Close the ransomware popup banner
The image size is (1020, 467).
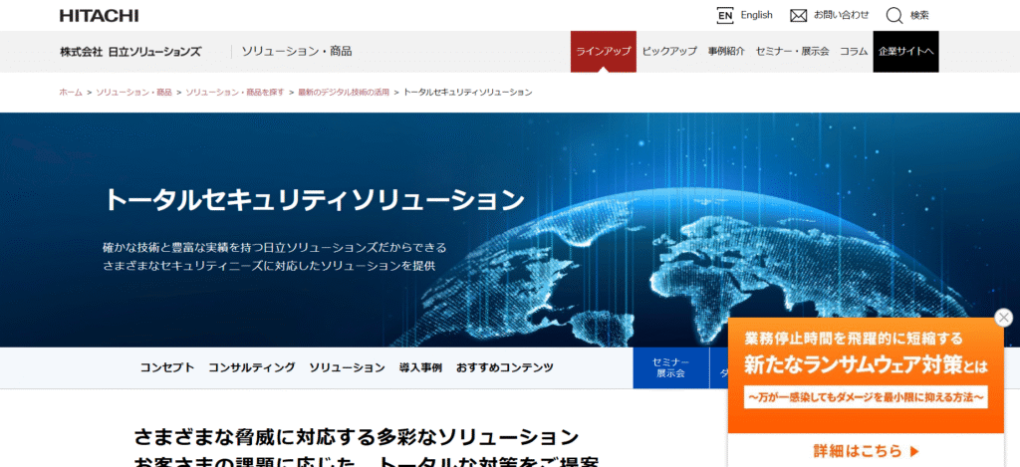coord(1004,318)
